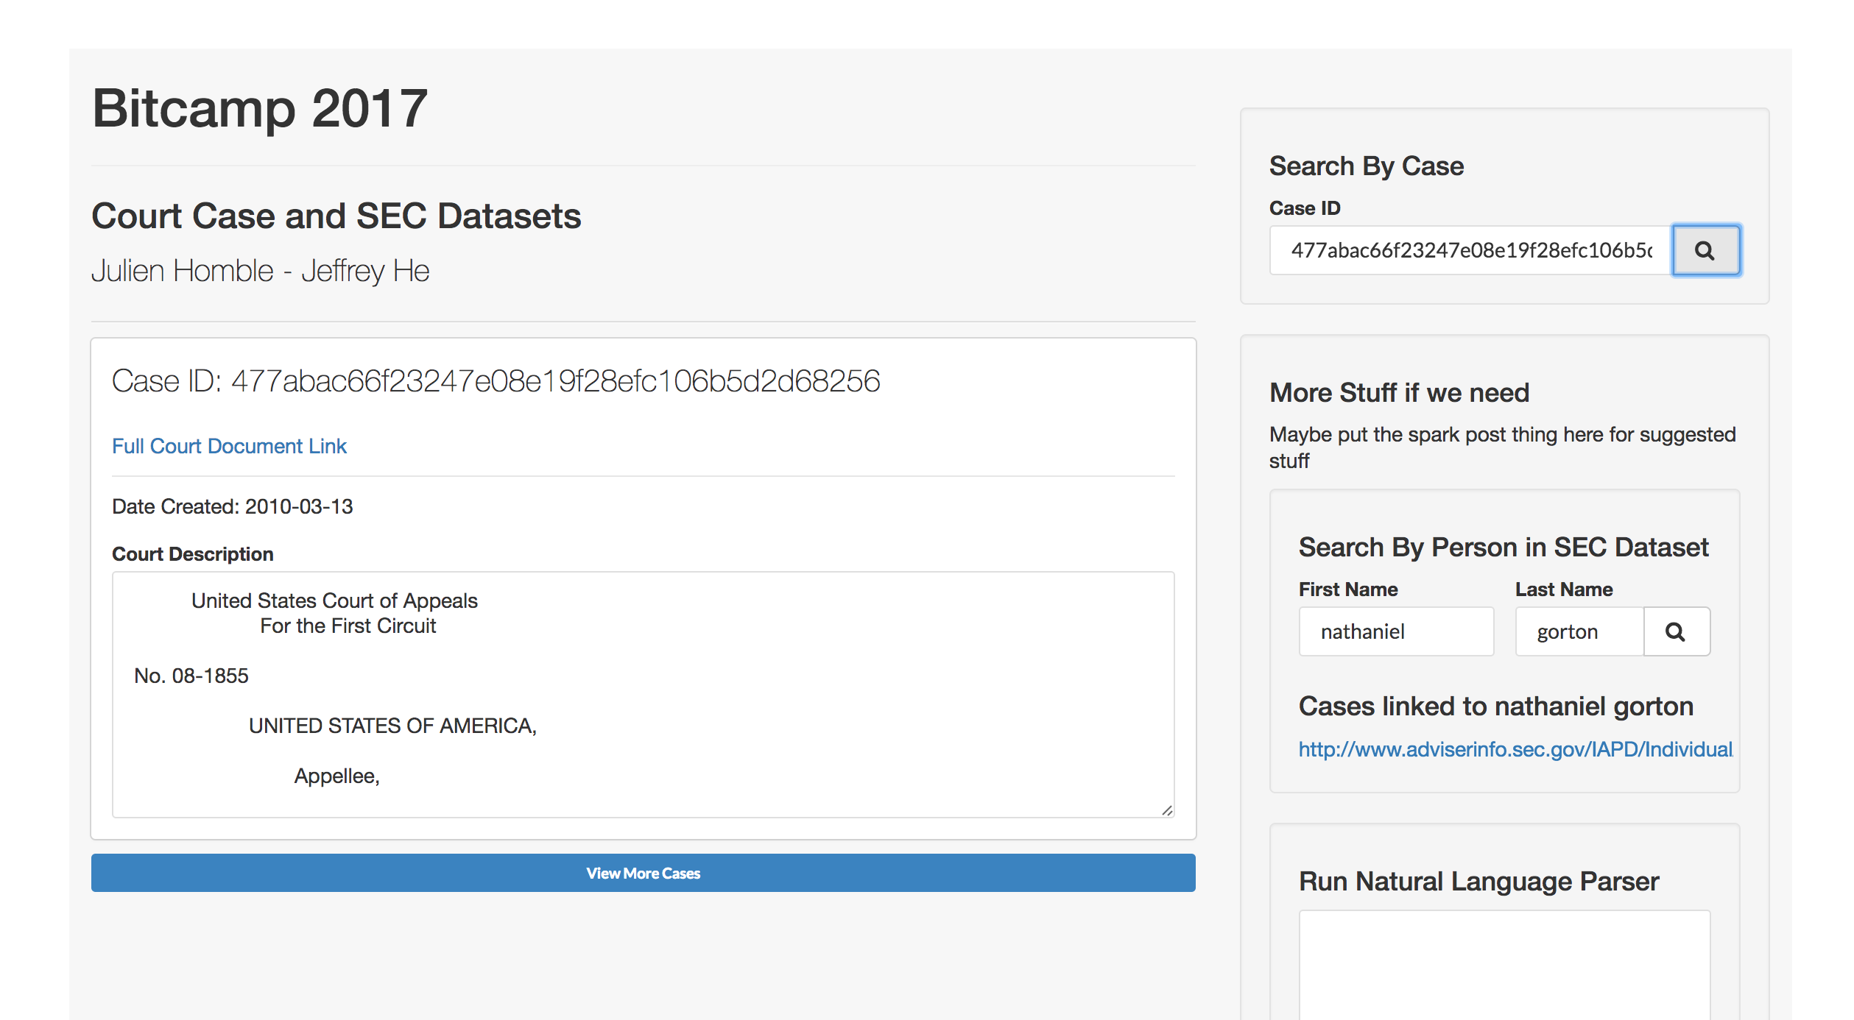Click the person search magnifier button

tap(1676, 631)
